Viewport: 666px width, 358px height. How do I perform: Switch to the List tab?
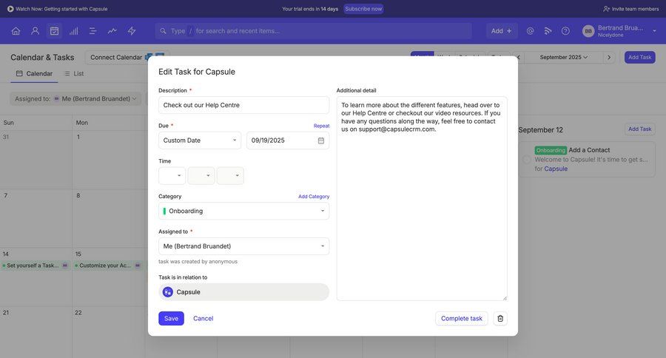(73, 73)
